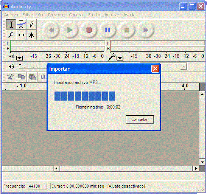This screenshot has width=207, height=194.
Task: Click the 'Cursor: 0:00.000000 min:seg' status text
Action: click(78, 186)
